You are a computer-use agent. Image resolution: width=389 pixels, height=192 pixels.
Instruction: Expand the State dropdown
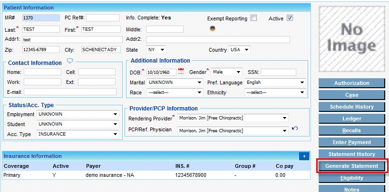point(156,49)
